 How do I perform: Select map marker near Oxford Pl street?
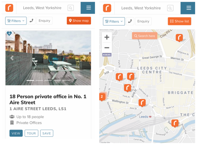coord(131,76)
